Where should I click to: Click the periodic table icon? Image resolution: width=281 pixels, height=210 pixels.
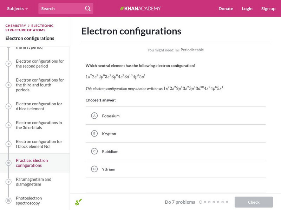tap(177, 50)
